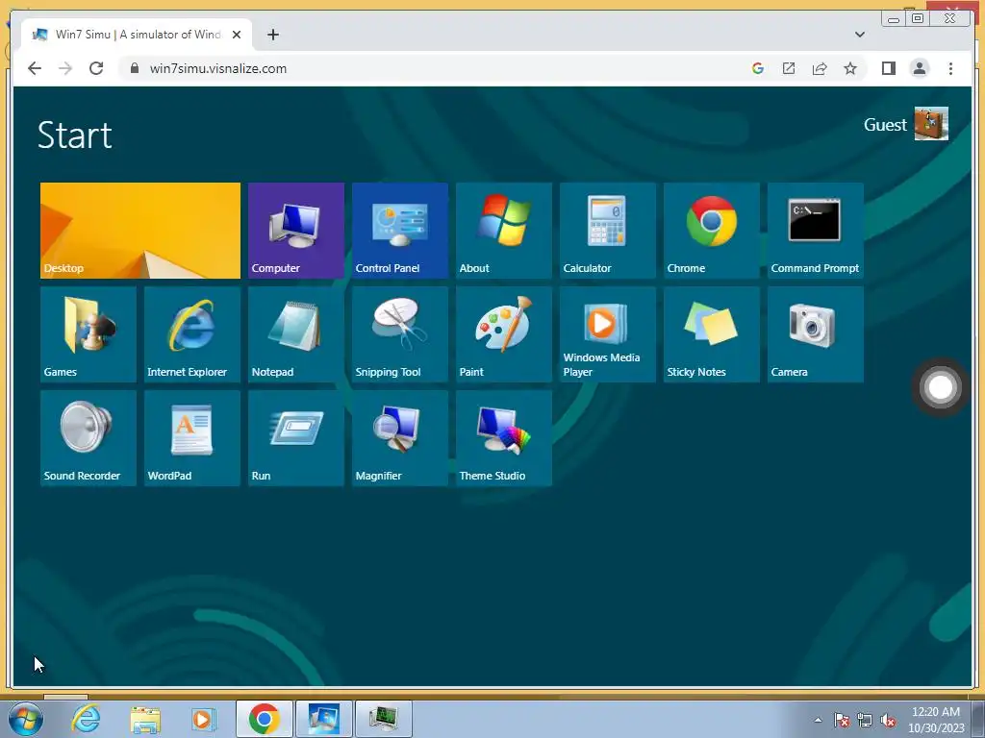Open the Computer tile

pyautogui.click(x=296, y=231)
